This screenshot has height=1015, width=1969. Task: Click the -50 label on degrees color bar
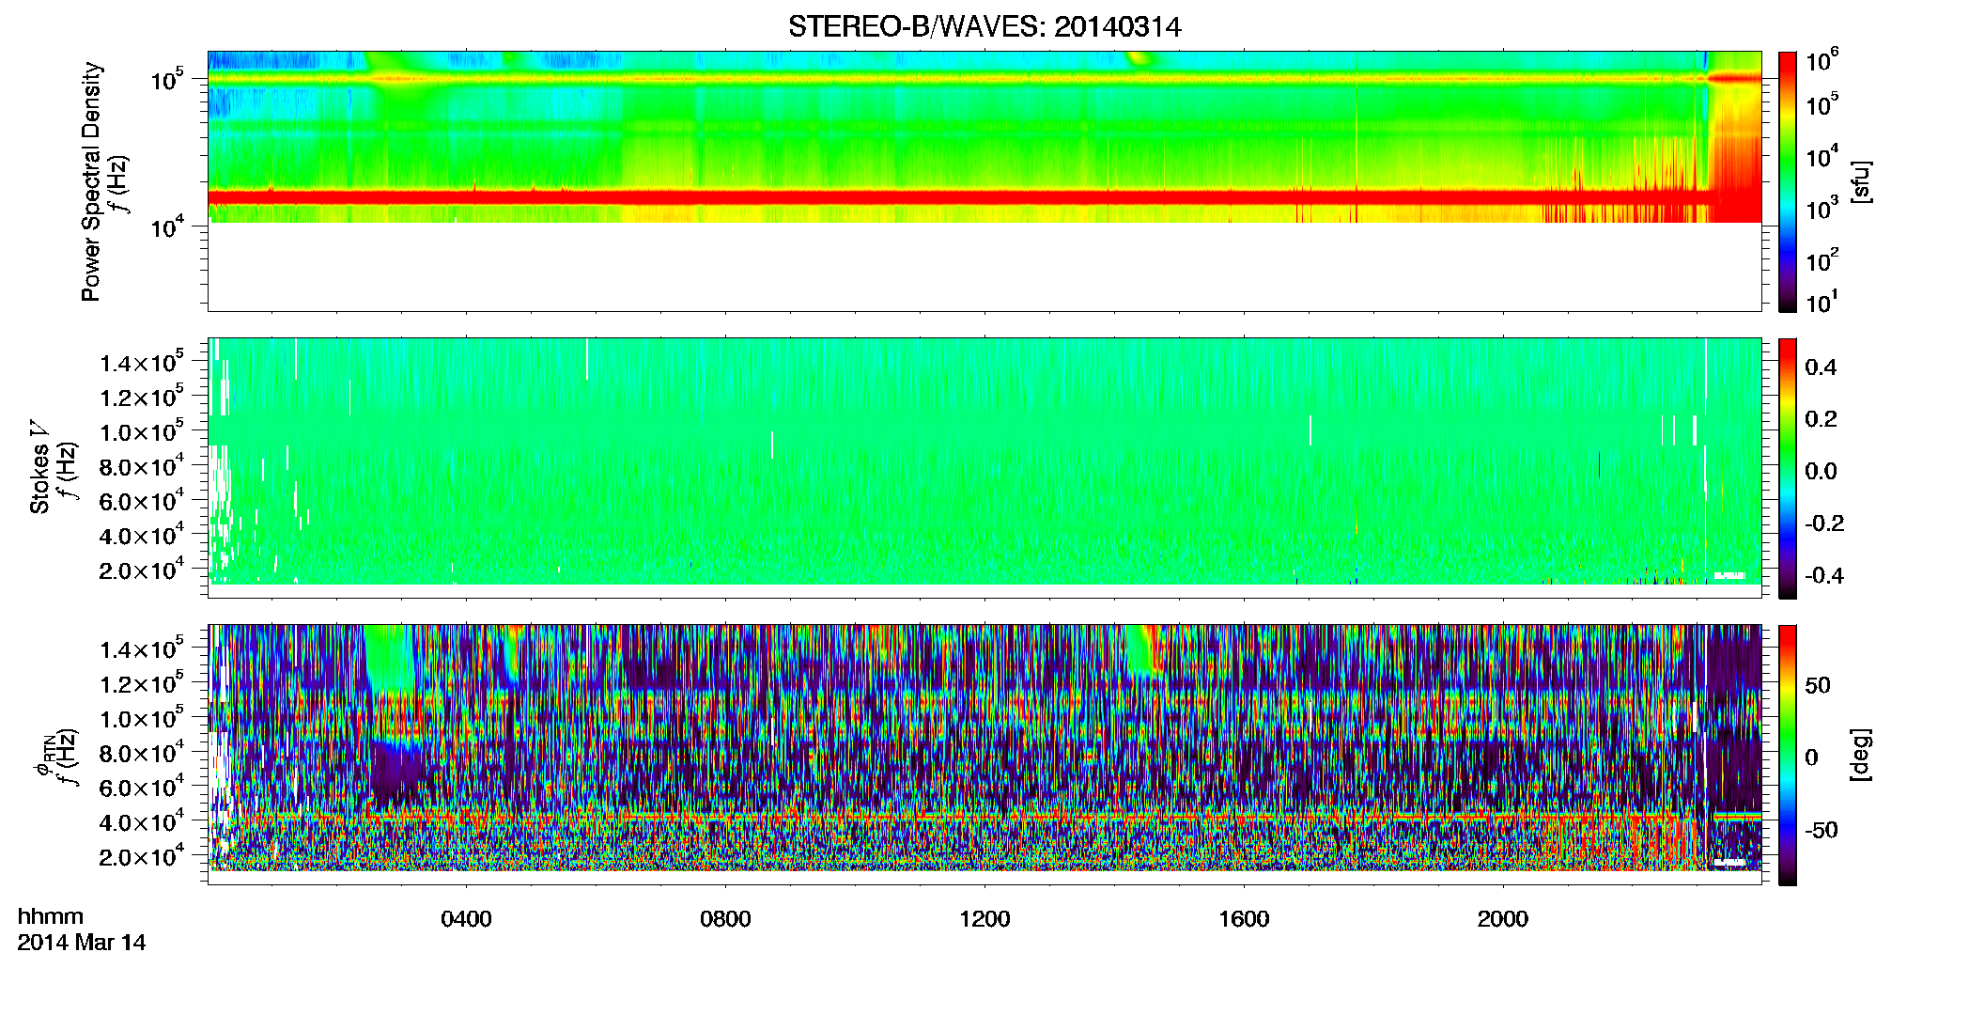1823,830
